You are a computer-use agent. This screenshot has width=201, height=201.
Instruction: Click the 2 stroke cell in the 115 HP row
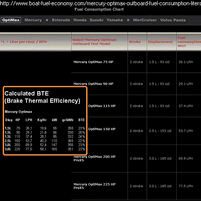point(136,106)
